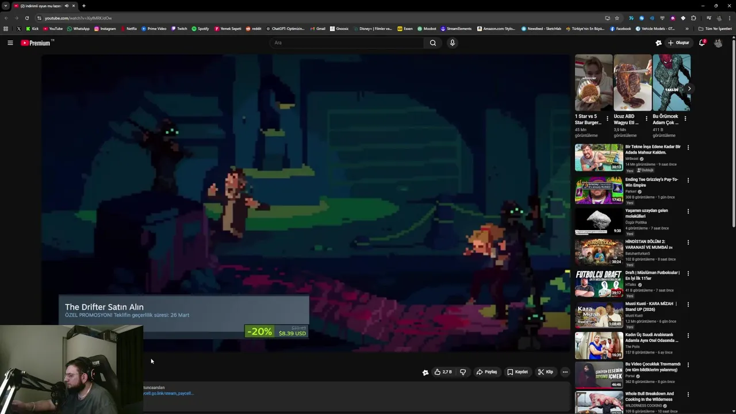Viewport: 736px width, 414px height.
Task: Reload the page in the browser
Action: 26,18
